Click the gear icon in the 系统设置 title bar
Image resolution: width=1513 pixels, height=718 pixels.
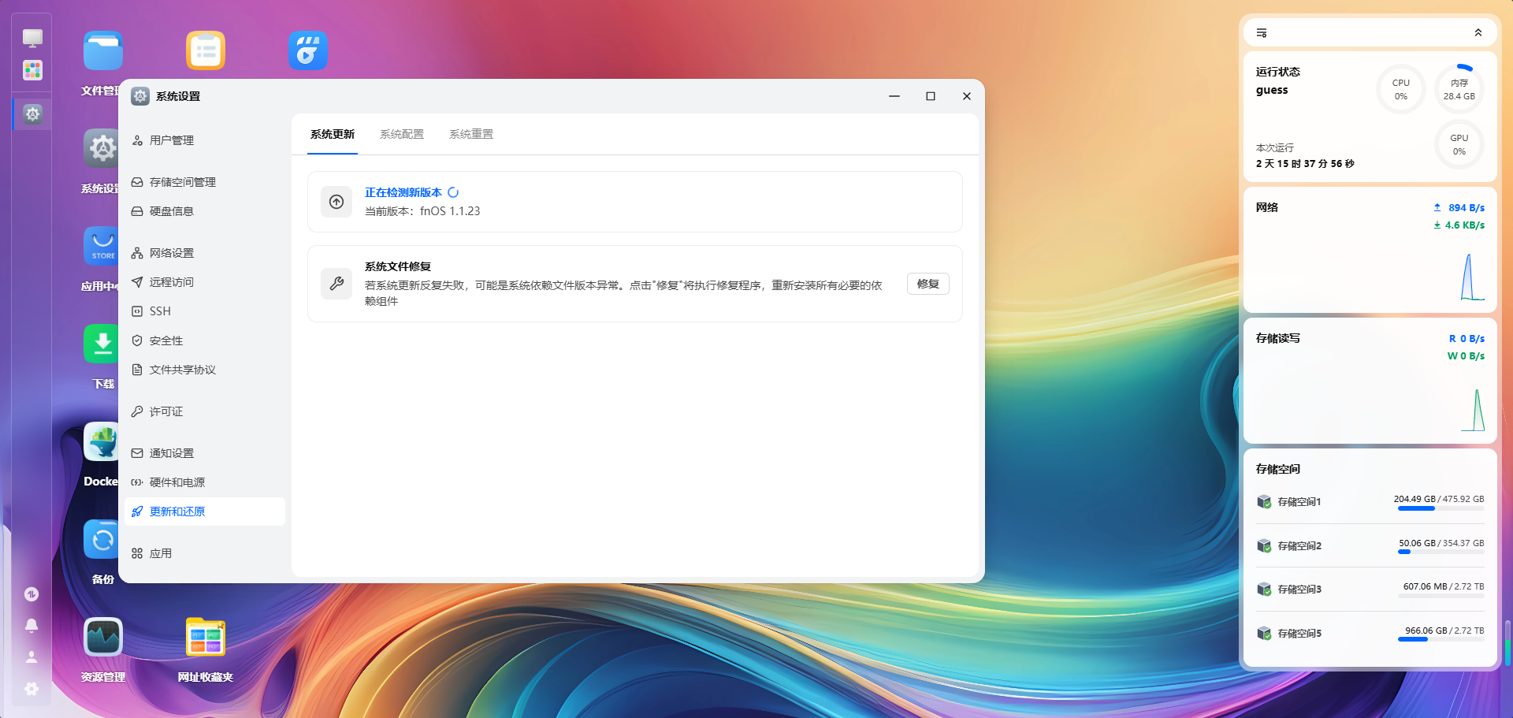point(140,96)
